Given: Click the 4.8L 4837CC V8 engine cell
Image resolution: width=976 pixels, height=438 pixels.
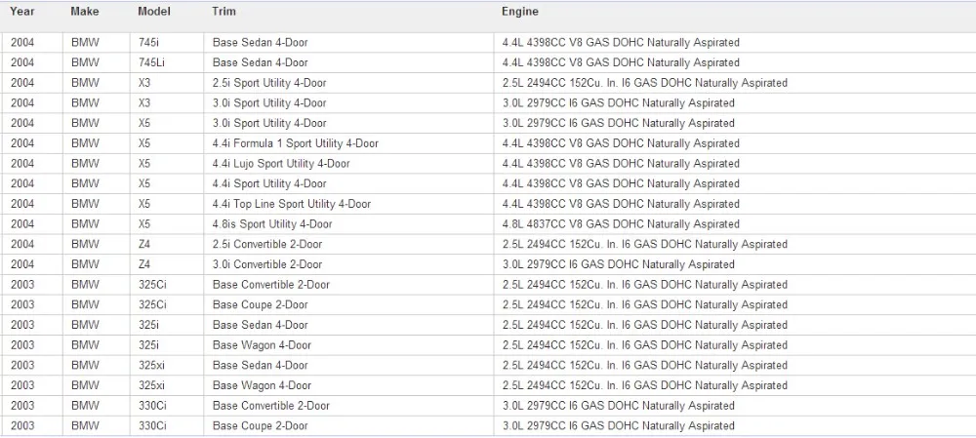Looking at the screenshot, I should pos(621,224).
